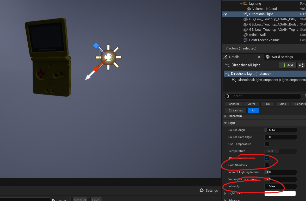Click the DirectionalLight sun icon in viewport

click(x=109, y=57)
